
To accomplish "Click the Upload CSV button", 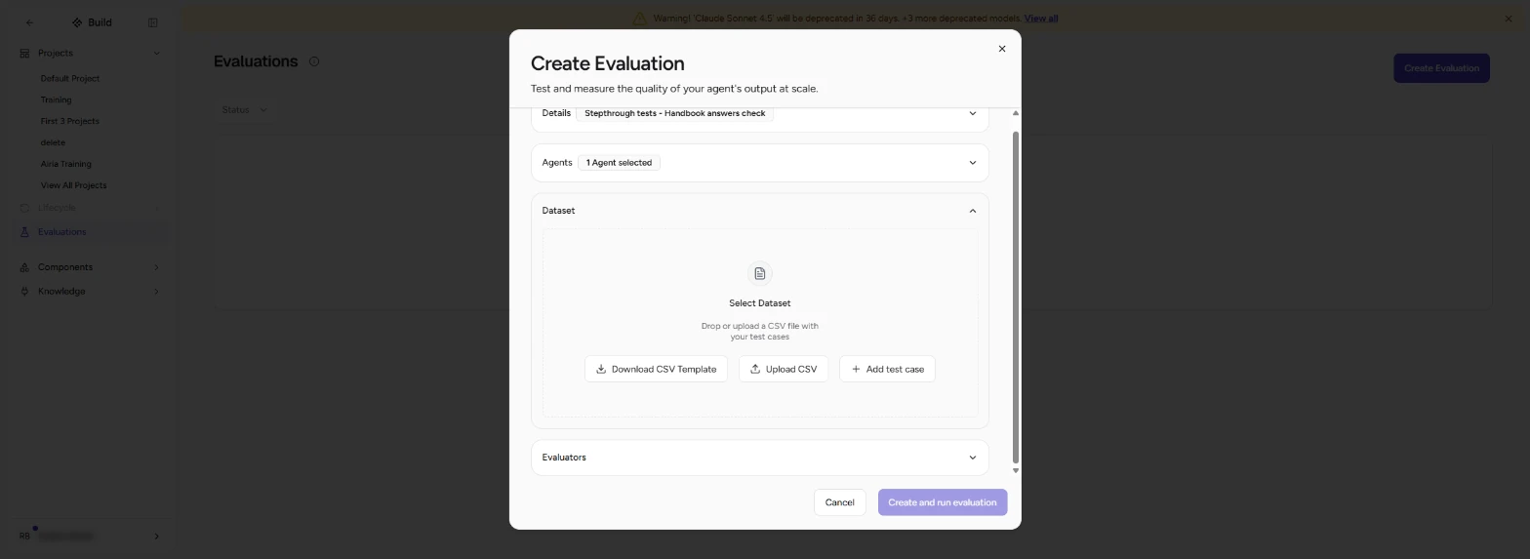I will pyautogui.click(x=784, y=369).
